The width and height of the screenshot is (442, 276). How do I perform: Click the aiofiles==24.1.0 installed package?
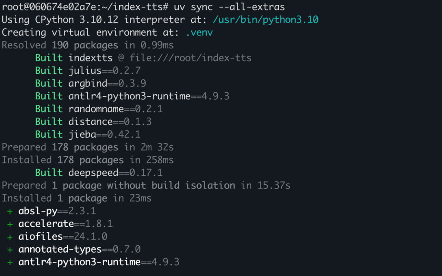tap(62, 237)
